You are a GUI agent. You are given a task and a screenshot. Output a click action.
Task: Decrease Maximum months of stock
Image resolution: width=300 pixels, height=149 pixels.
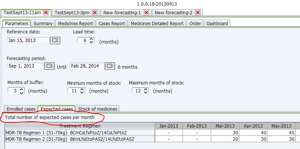[x=146, y=92]
